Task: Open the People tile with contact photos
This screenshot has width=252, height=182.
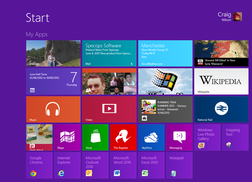Action: point(109,81)
